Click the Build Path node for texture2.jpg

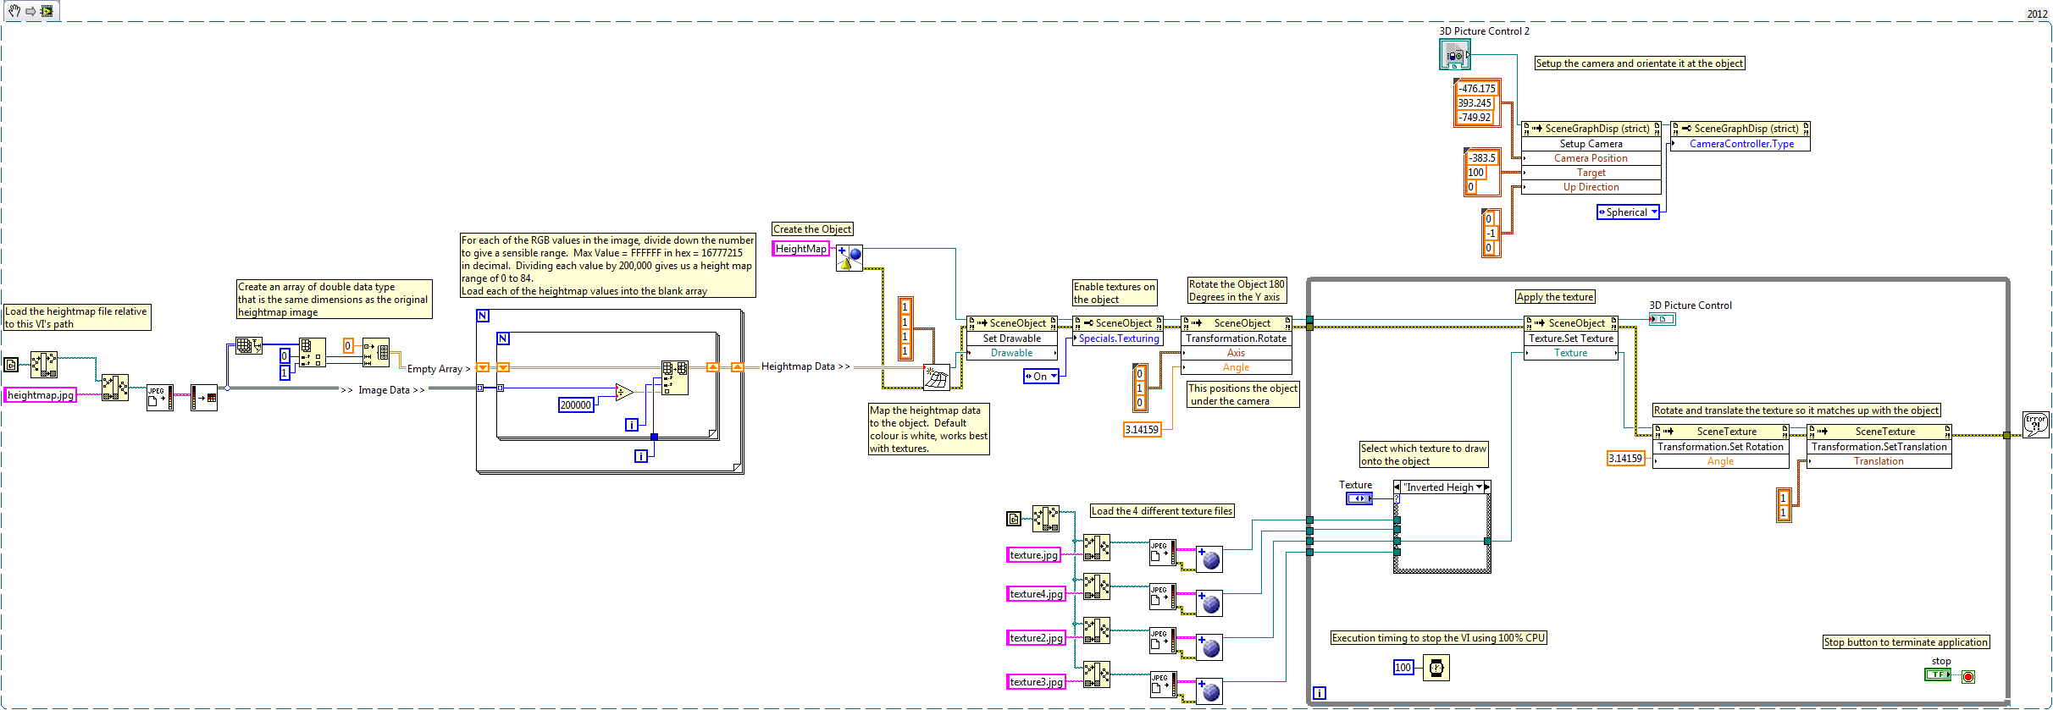tap(1097, 630)
